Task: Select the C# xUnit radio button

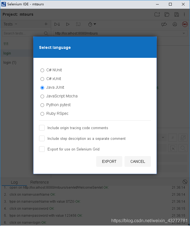Action: pyautogui.click(x=42, y=79)
